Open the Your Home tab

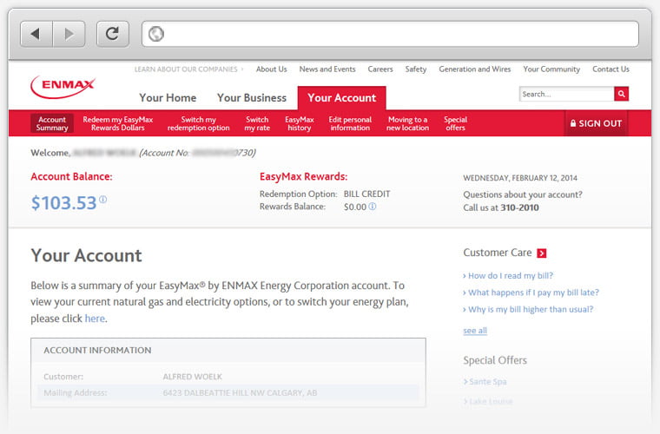coord(168,97)
